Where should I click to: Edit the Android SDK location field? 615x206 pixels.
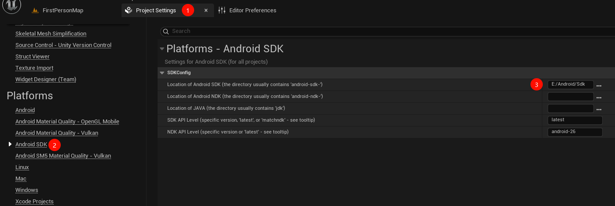pos(571,85)
